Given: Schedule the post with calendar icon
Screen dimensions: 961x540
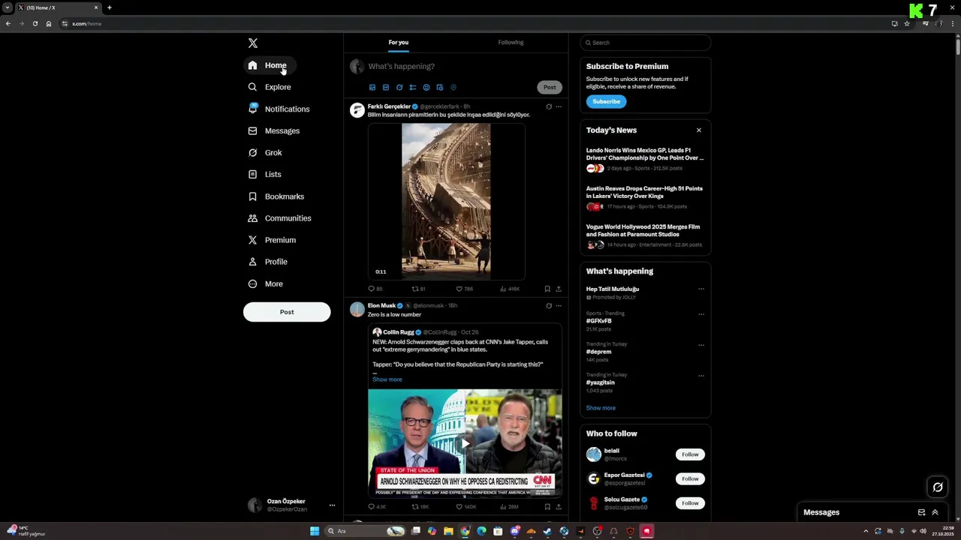Looking at the screenshot, I should 439,87.
